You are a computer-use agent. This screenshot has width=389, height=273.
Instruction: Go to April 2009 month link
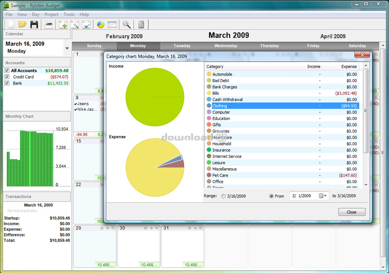click(333, 36)
